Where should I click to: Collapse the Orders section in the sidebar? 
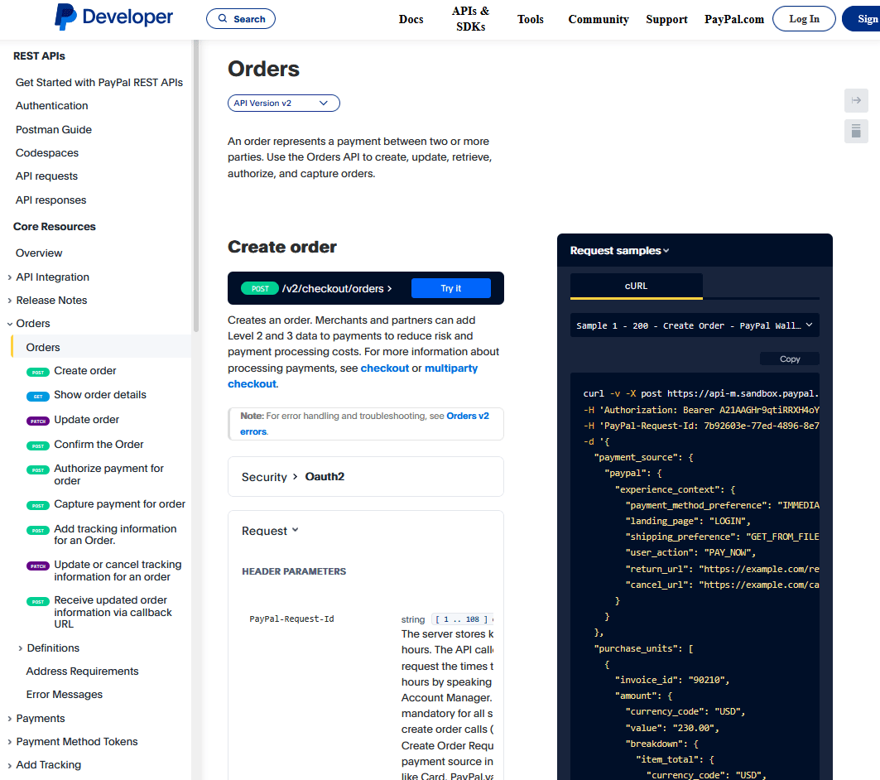pyautogui.click(x=10, y=323)
